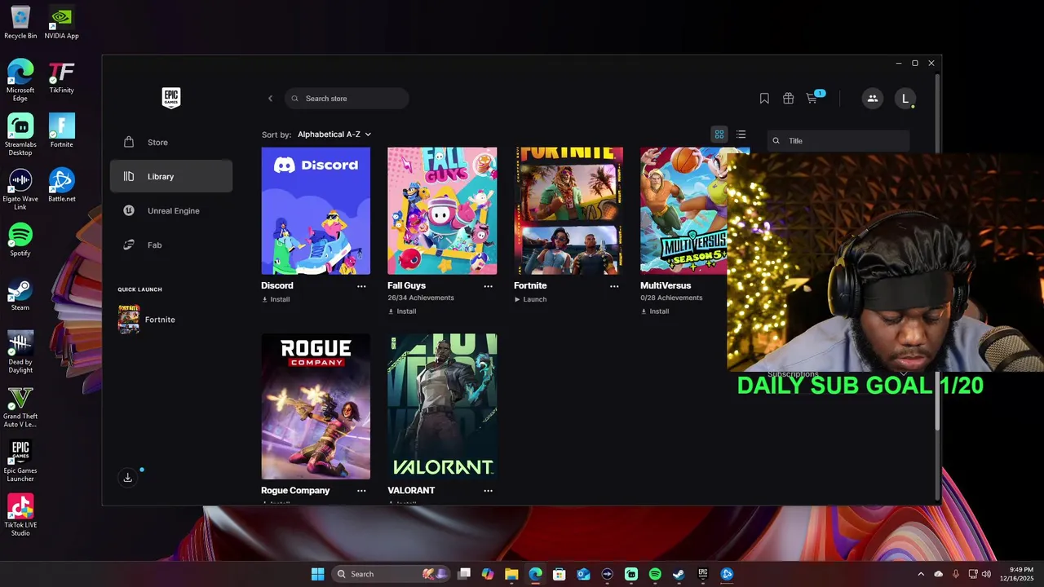Open Unreal Engine section
1044x587 pixels.
171,211
